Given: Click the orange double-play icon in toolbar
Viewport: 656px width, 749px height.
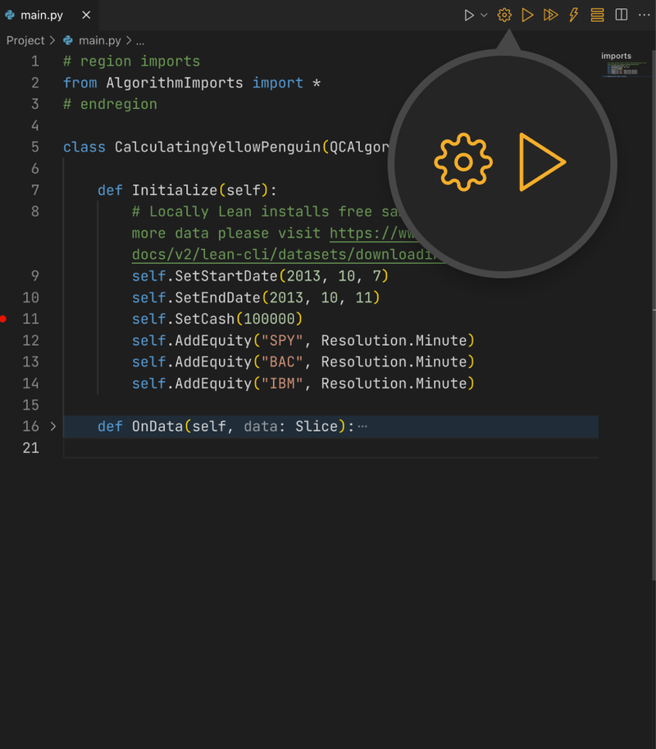Looking at the screenshot, I should [x=550, y=15].
